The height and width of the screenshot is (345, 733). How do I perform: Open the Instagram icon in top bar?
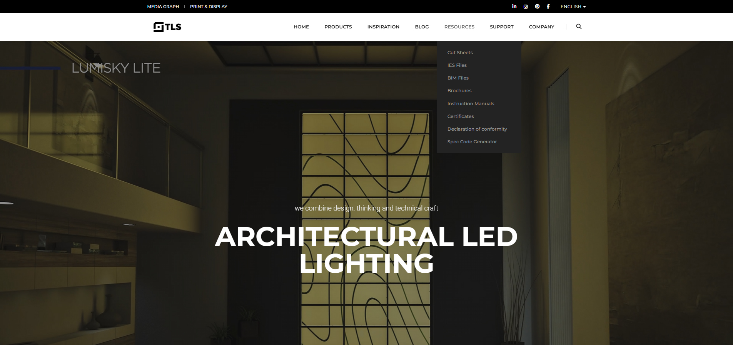coord(526,7)
